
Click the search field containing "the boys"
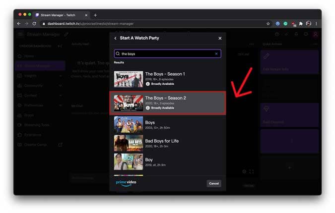coord(168,53)
